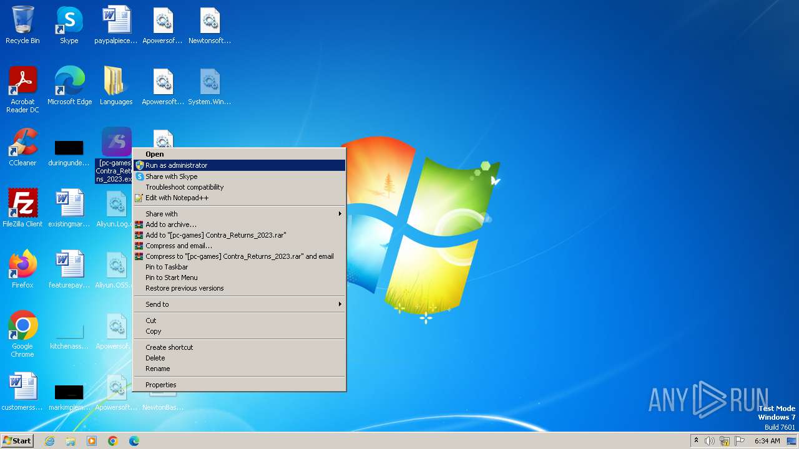Select the CCleaner desktop shortcut
Screen dimensions: 799x449
(x=22, y=147)
